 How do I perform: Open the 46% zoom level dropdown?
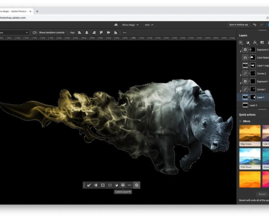click(x=149, y=25)
